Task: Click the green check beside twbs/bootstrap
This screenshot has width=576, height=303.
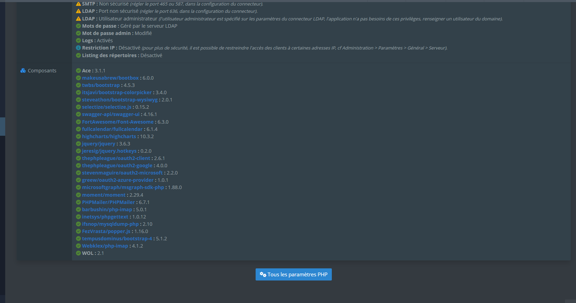Action: point(78,85)
